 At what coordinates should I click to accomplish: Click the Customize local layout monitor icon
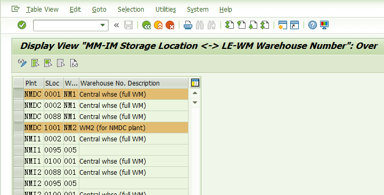tap(324, 25)
